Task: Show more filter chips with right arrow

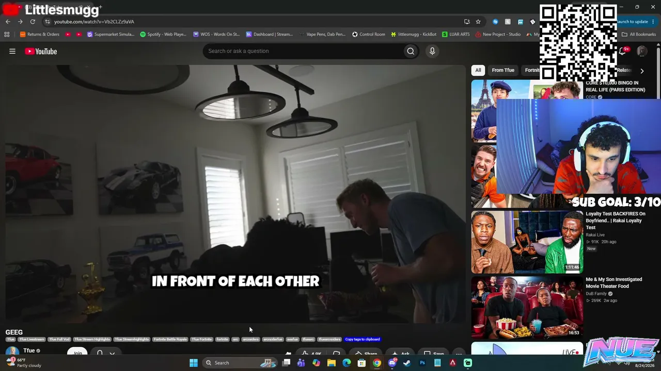Action: click(x=642, y=71)
